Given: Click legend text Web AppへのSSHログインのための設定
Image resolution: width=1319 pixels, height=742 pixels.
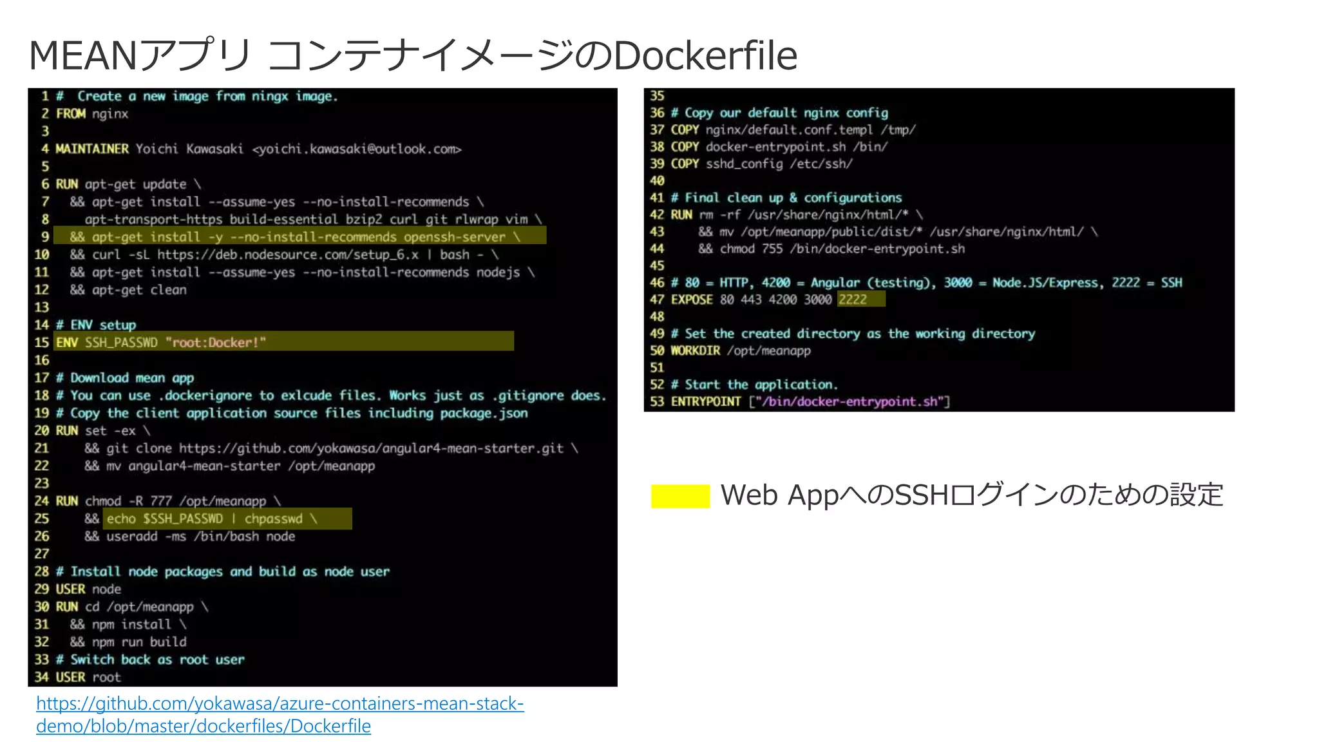Looking at the screenshot, I should pos(972,495).
